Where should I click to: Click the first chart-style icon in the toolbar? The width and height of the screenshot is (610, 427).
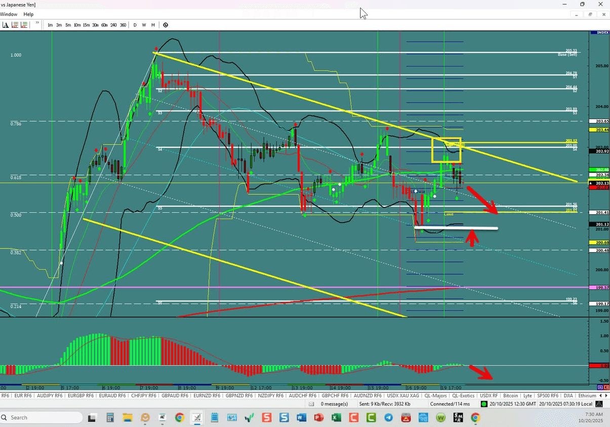click(x=14, y=24)
